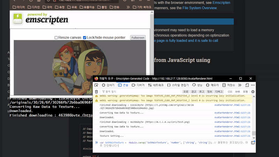279x157 pixels.
Task: Open the 기타 북마크 folder
Action: click(x=142, y=7)
